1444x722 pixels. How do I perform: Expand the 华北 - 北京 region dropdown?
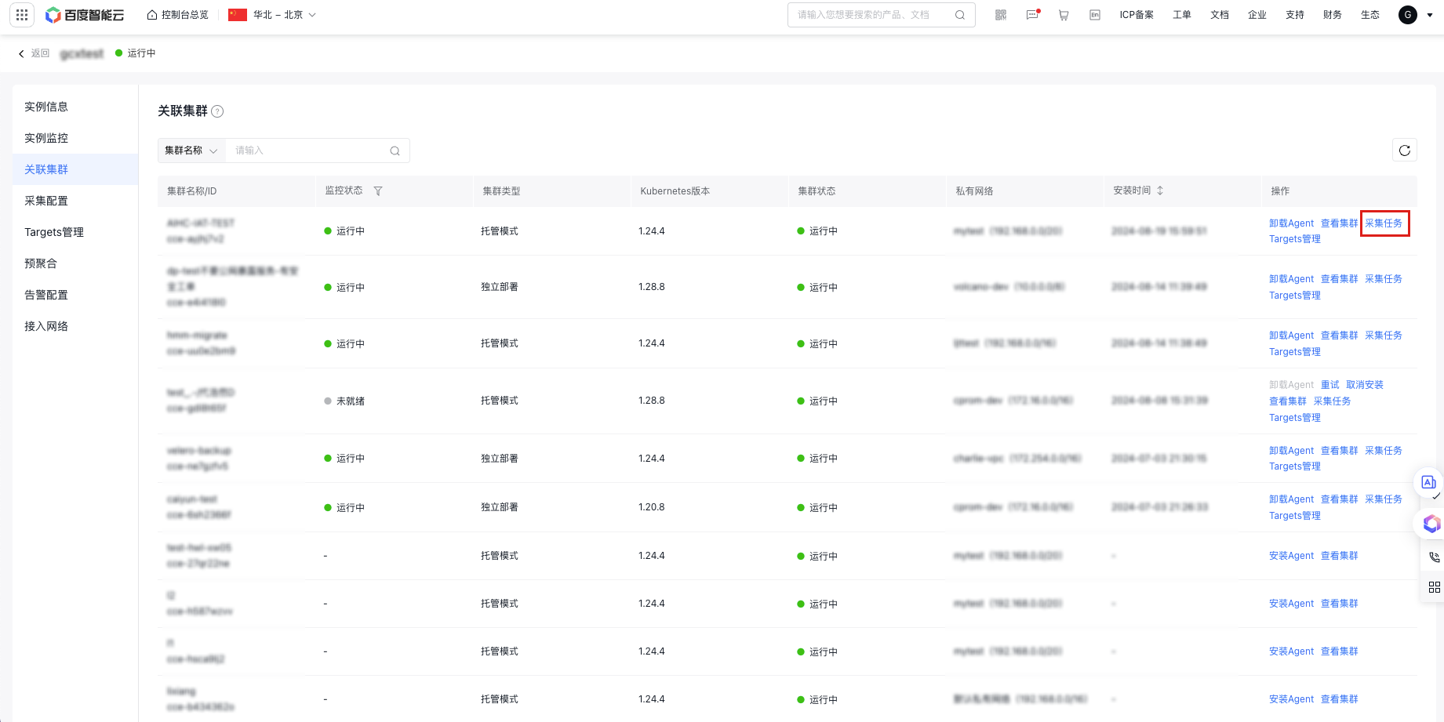point(272,15)
